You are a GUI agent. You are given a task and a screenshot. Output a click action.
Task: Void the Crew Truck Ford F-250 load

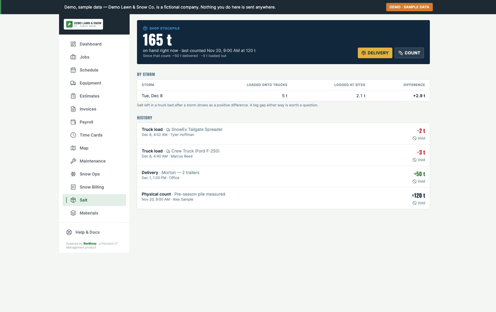(x=419, y=160)
